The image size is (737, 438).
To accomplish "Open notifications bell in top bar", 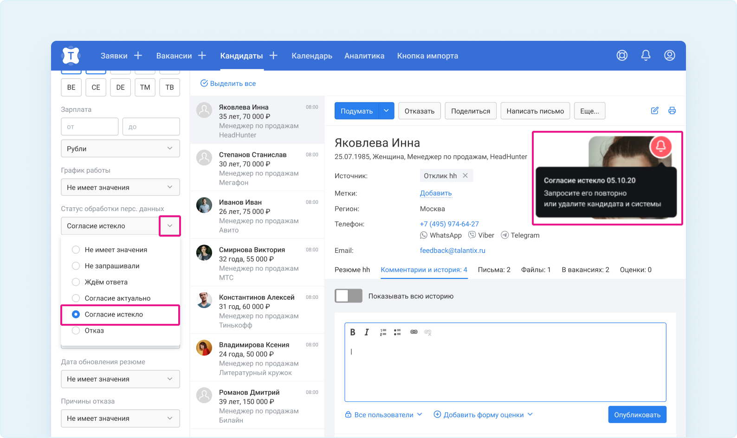I will 646,56.
